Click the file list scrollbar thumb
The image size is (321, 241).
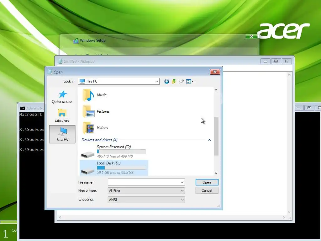pyautogui.click(x=216, y=136)
